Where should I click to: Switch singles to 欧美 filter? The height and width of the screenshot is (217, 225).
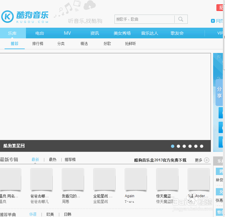pos(50,214)
